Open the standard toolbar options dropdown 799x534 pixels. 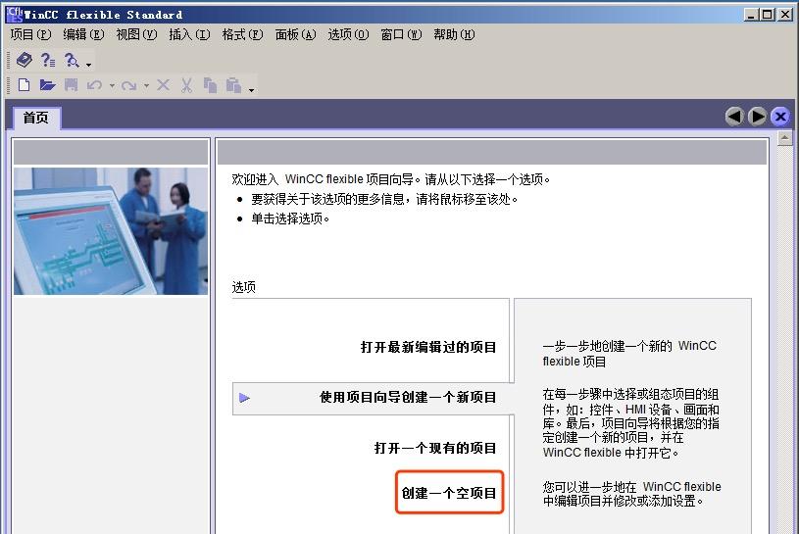click(x=252, y=89)
